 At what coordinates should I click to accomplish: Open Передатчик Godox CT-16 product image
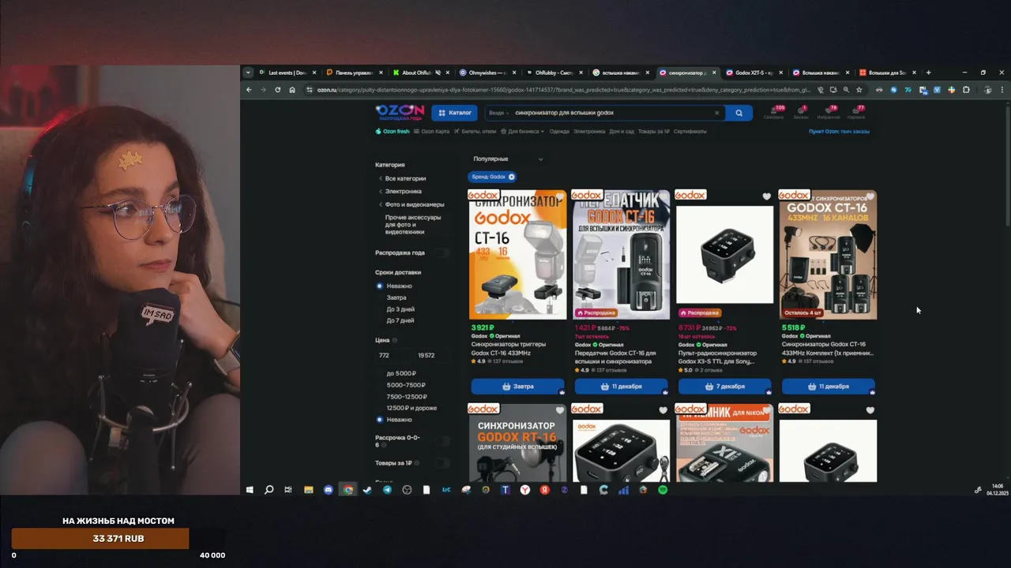(x=621, y=255)
